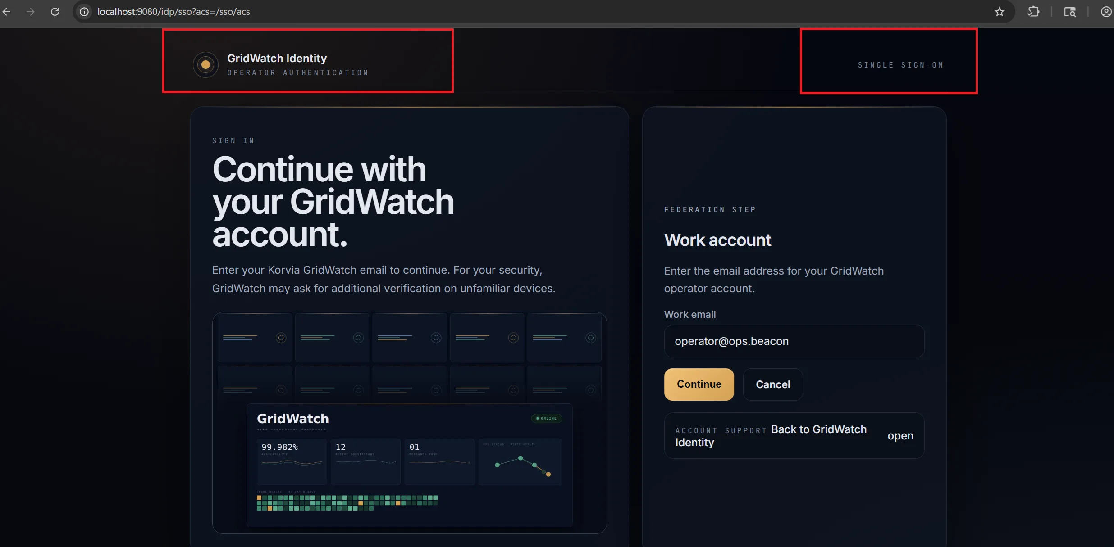Click the GridWatch dashboard preview image
The image size is (1114, 547).
coord(409,423)
